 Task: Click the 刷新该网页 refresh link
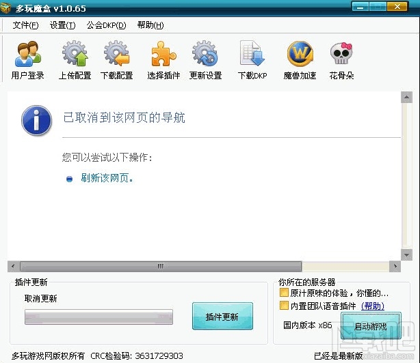(107, 178)
